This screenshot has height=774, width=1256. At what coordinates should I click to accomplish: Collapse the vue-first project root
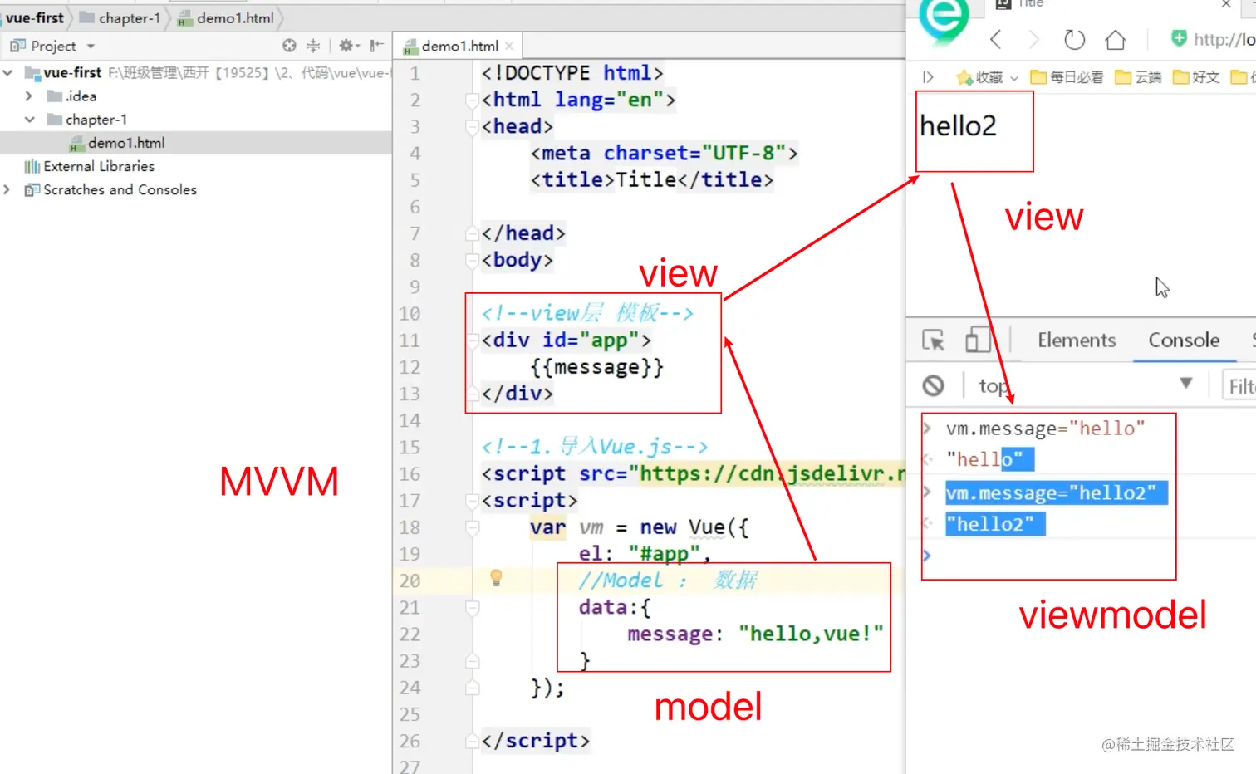(7, 73)
